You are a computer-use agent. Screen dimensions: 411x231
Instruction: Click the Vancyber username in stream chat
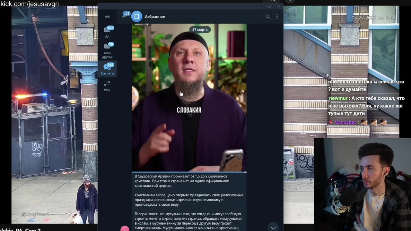coord(345,122)
